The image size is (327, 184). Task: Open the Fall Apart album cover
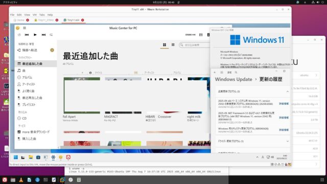82,96
